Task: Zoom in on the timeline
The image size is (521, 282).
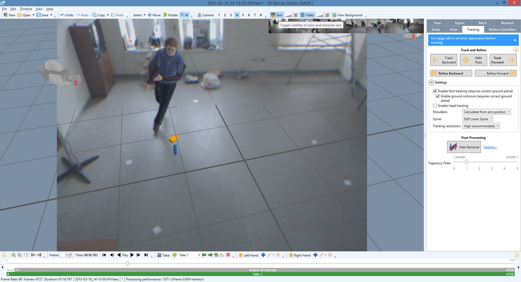Action: click(13, 255)
